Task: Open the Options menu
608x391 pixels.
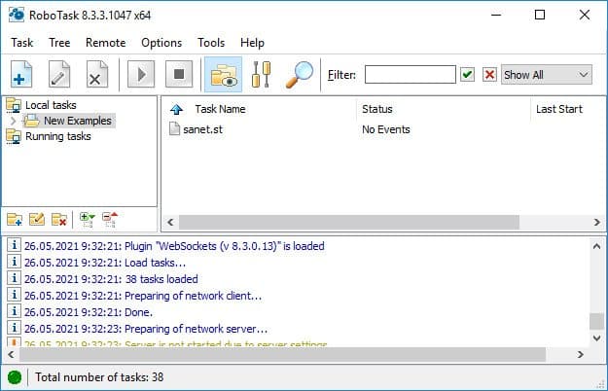Action: coord(161,43)
